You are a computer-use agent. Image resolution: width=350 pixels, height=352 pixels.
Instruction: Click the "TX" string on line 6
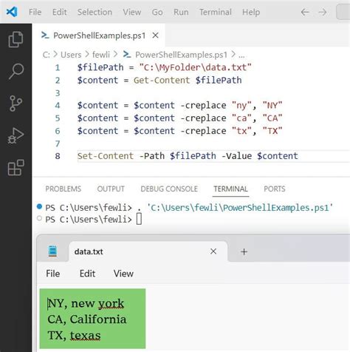click(272, 131)
